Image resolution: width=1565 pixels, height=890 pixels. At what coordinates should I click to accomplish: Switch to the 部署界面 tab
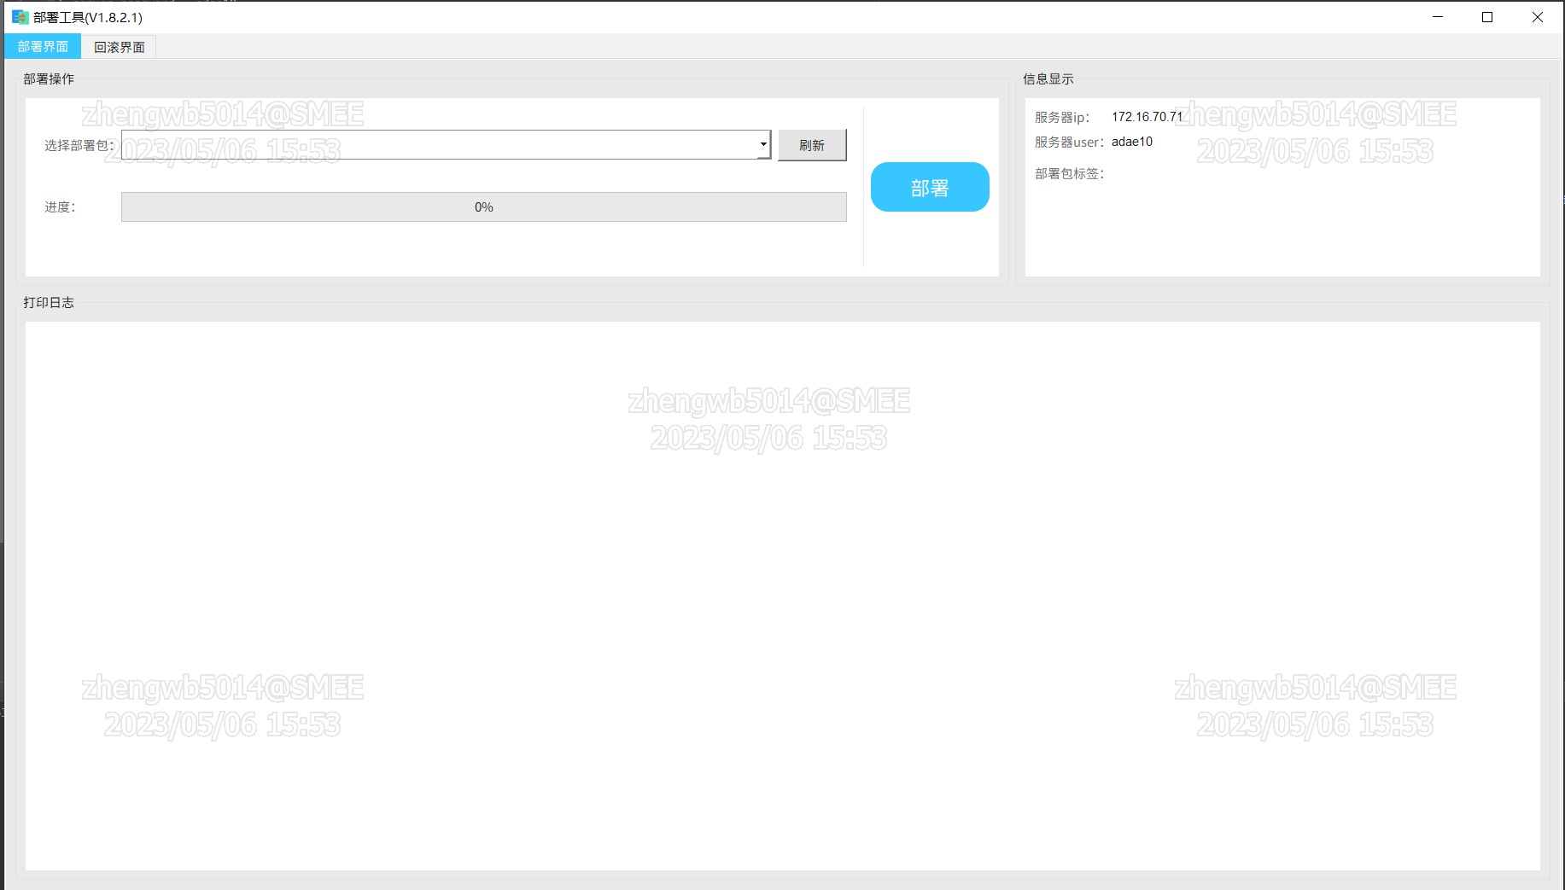tap(43, 47)
